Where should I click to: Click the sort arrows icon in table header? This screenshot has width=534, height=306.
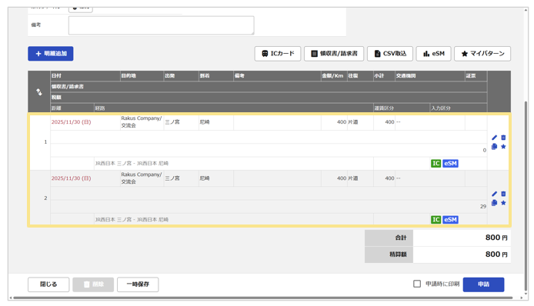tap(39, 92)
